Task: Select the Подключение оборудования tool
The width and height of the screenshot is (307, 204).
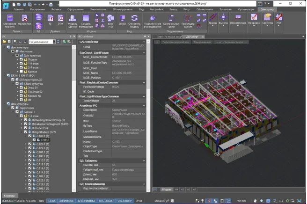Action: tap(152, 20)
